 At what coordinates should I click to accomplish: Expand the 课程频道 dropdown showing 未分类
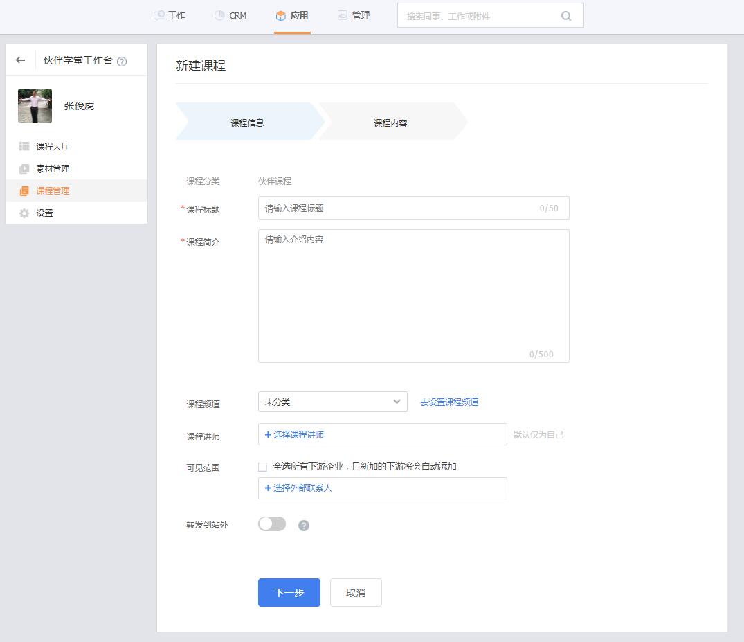[332, 402]
